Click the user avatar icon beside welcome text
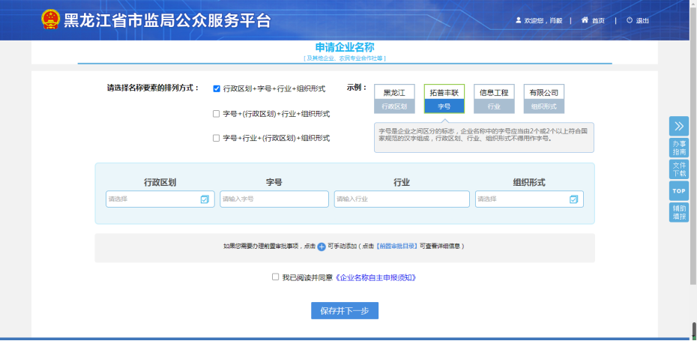This screenshot has height=341, width=697. pos(519,20)
